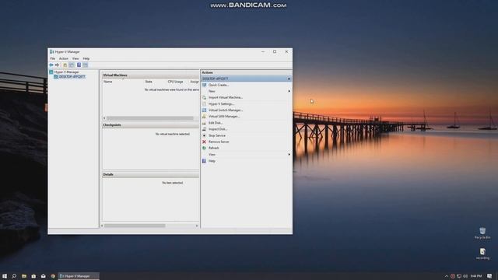The image size is (498, 280).
Task: Click the Hyper-V Manager taskbar button
Action: pos(79,276)
